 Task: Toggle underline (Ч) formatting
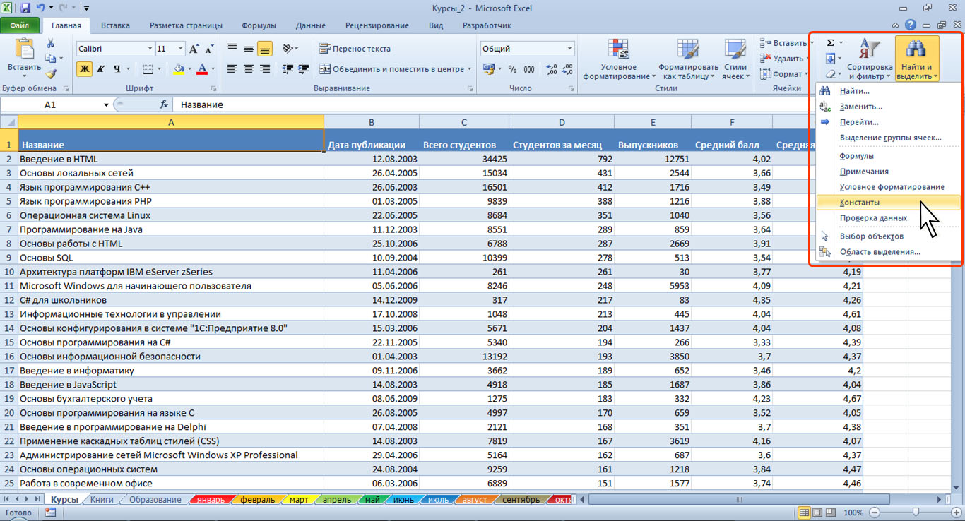pyautogui.click(x=117, y=68)
